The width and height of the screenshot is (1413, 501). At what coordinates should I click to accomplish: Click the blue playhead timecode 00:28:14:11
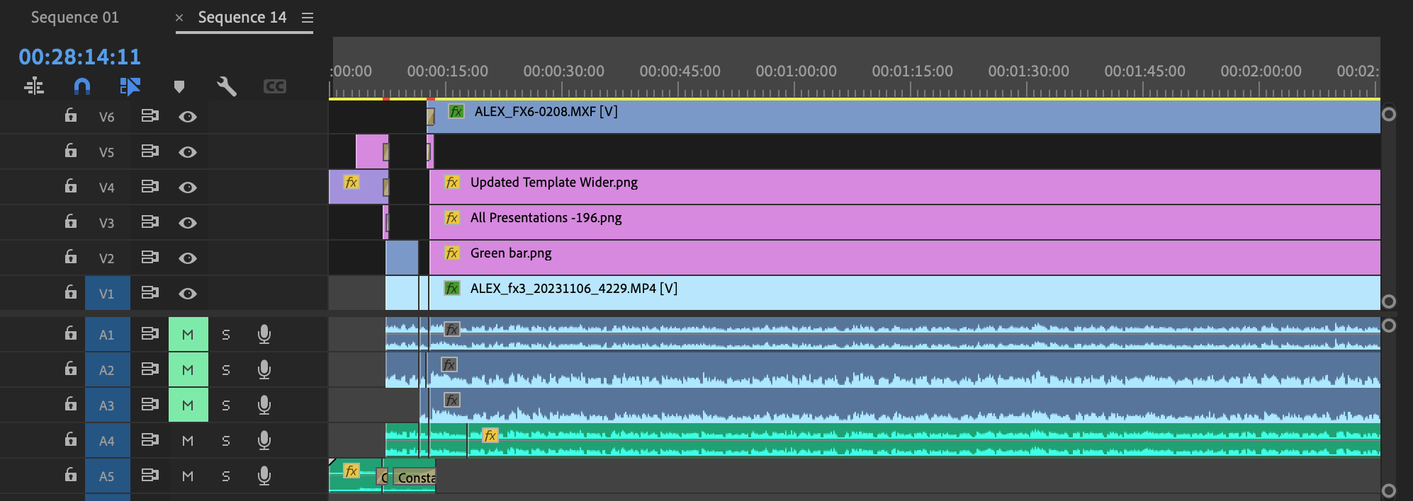[79, 57]
